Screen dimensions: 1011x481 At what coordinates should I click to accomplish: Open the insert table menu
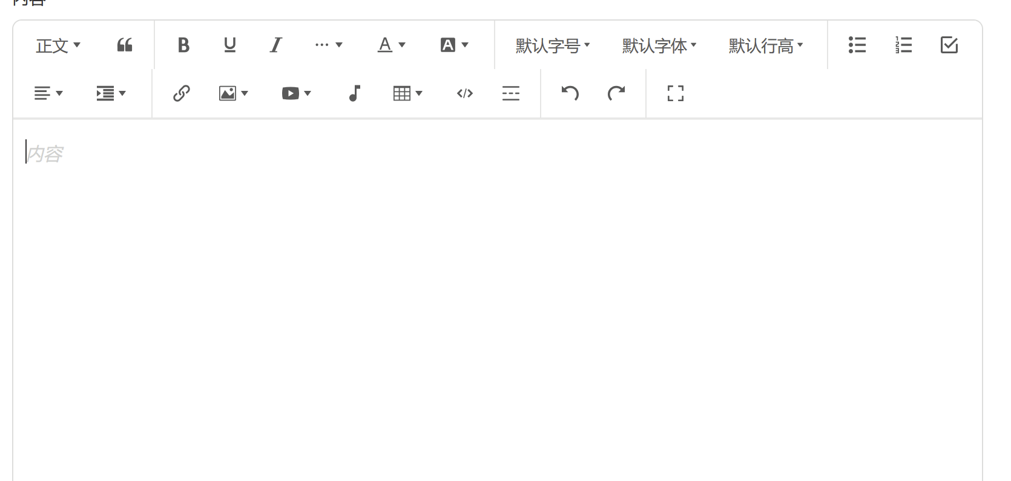click(x=408, y=93)
